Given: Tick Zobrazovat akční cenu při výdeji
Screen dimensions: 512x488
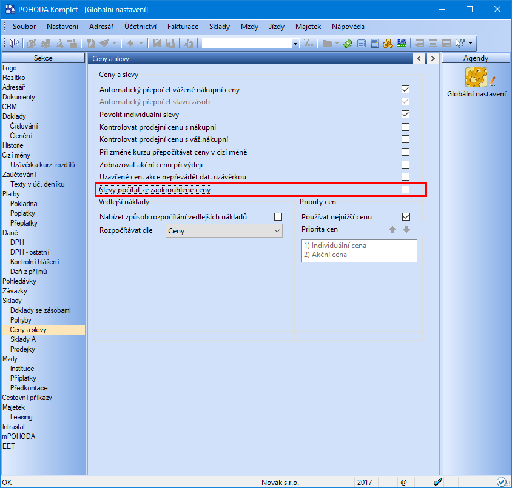Looking at the screenshot, I should [x=406, y=164].
